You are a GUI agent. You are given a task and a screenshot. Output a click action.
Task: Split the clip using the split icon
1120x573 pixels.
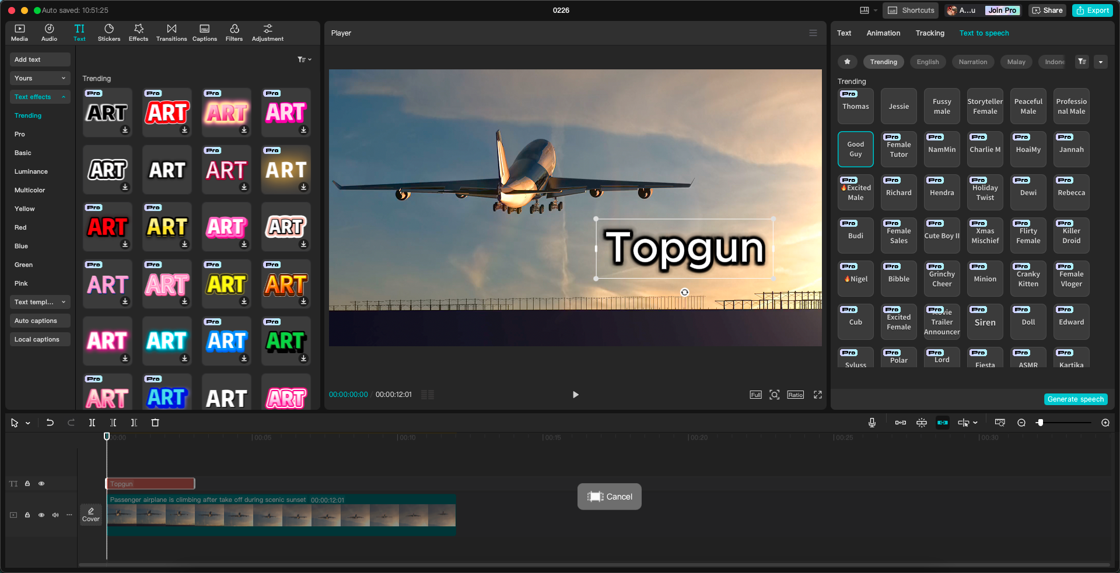coord(92,423)
